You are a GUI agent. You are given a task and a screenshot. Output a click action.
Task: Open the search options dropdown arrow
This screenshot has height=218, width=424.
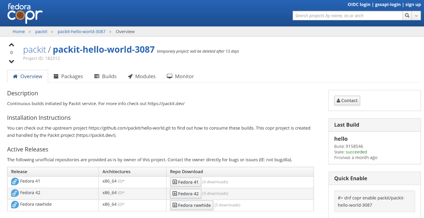(x=416, y=16)
